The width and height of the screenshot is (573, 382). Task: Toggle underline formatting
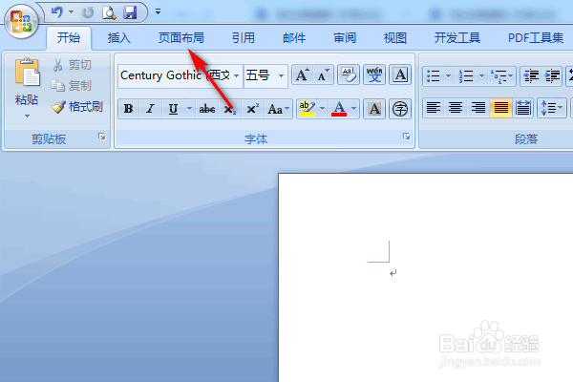[173, 109]
